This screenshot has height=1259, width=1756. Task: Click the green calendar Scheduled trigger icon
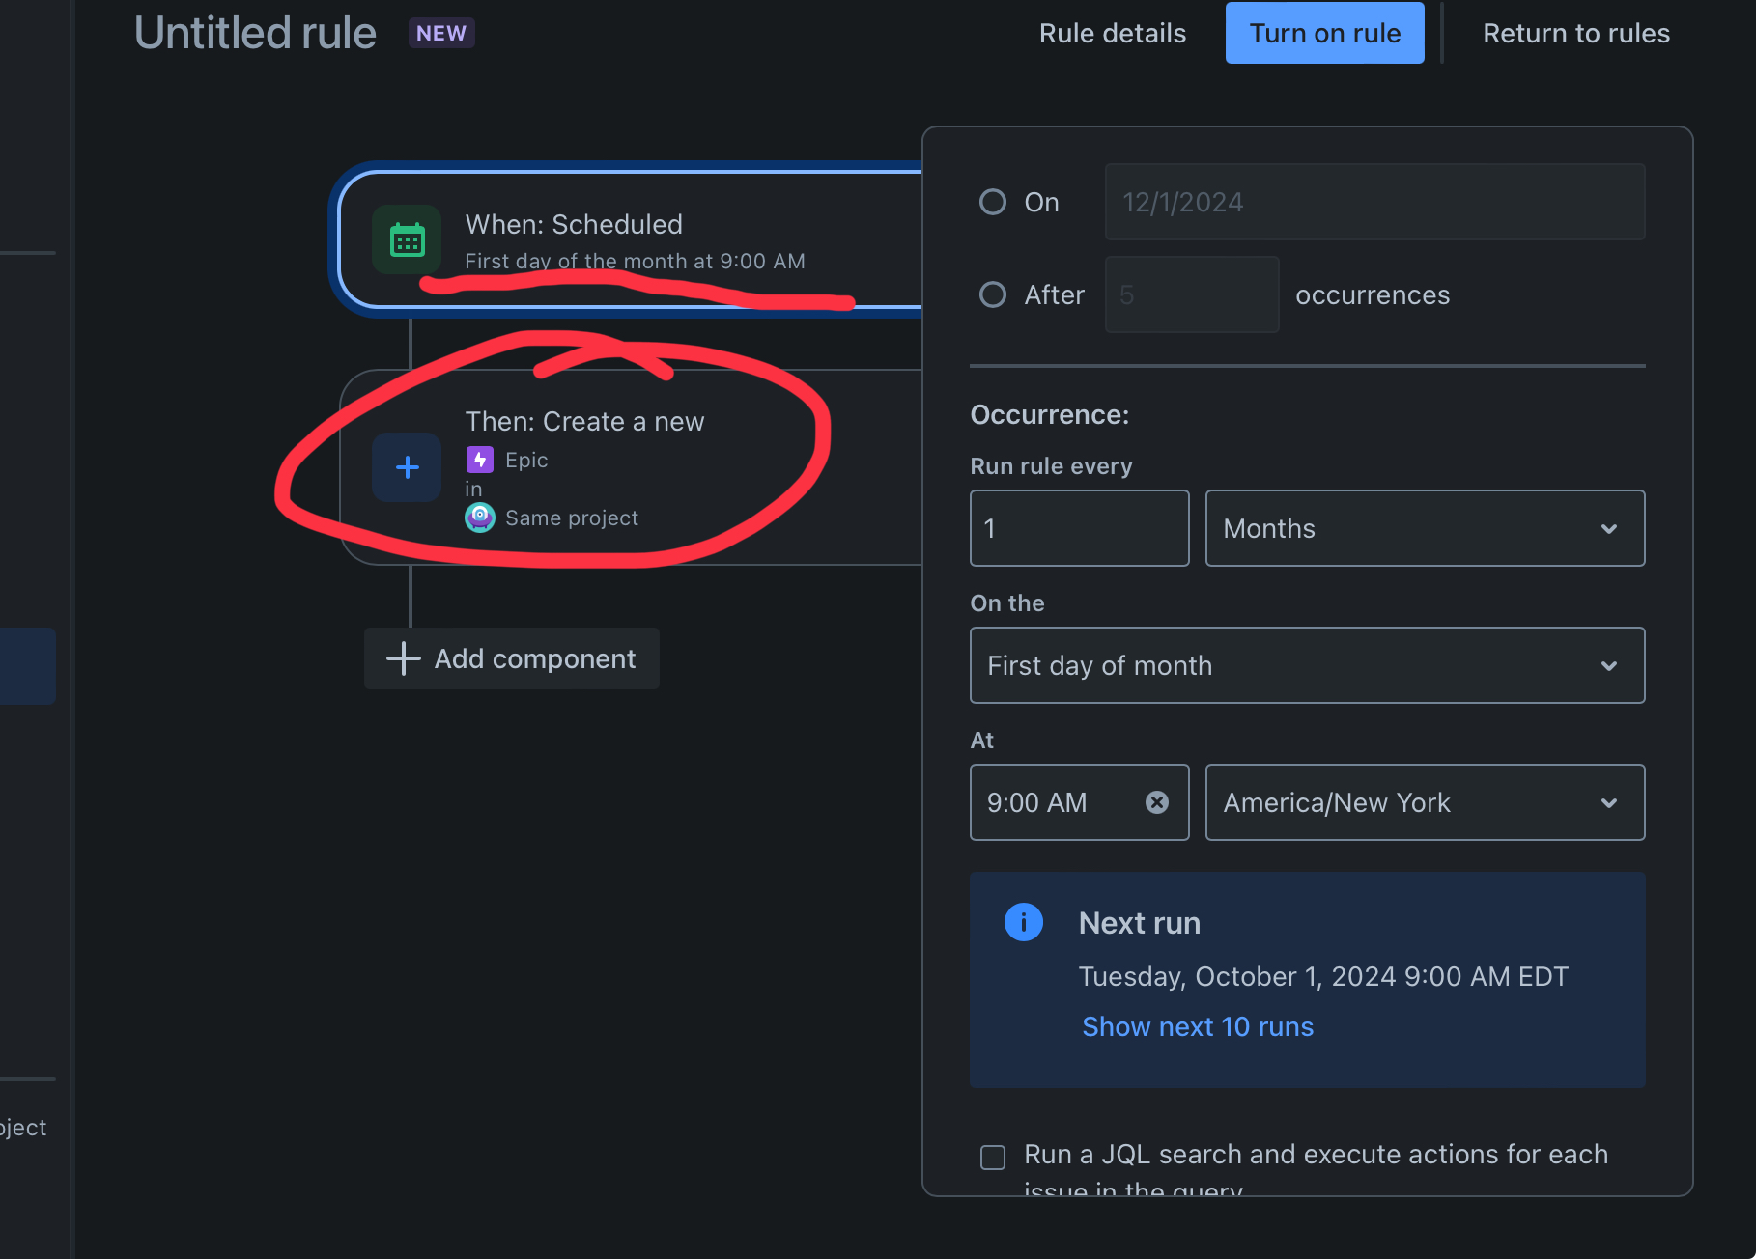click(407, 239)
